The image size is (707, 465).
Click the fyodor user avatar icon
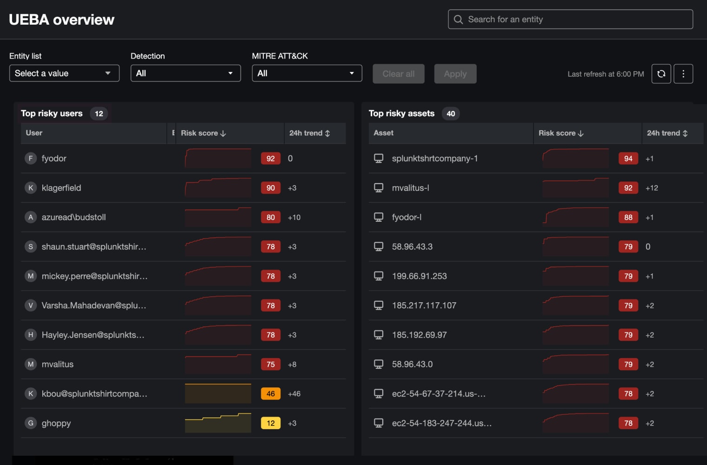tap(31, 159)
